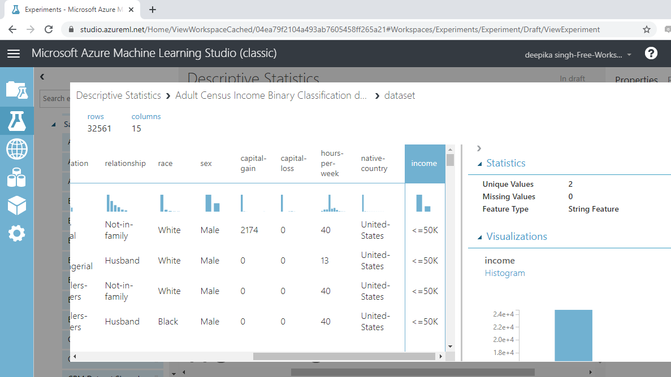
Task: Click the rows count 32561
Action: pos(99,129)
